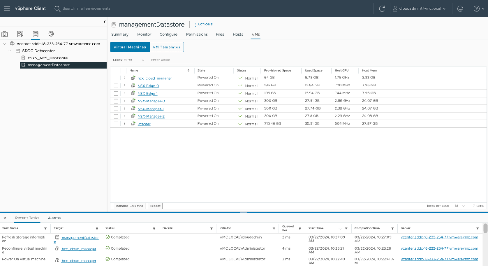Sort by Used Space column header
This screenshot has height=266, width=488.
tap(313, 70)
